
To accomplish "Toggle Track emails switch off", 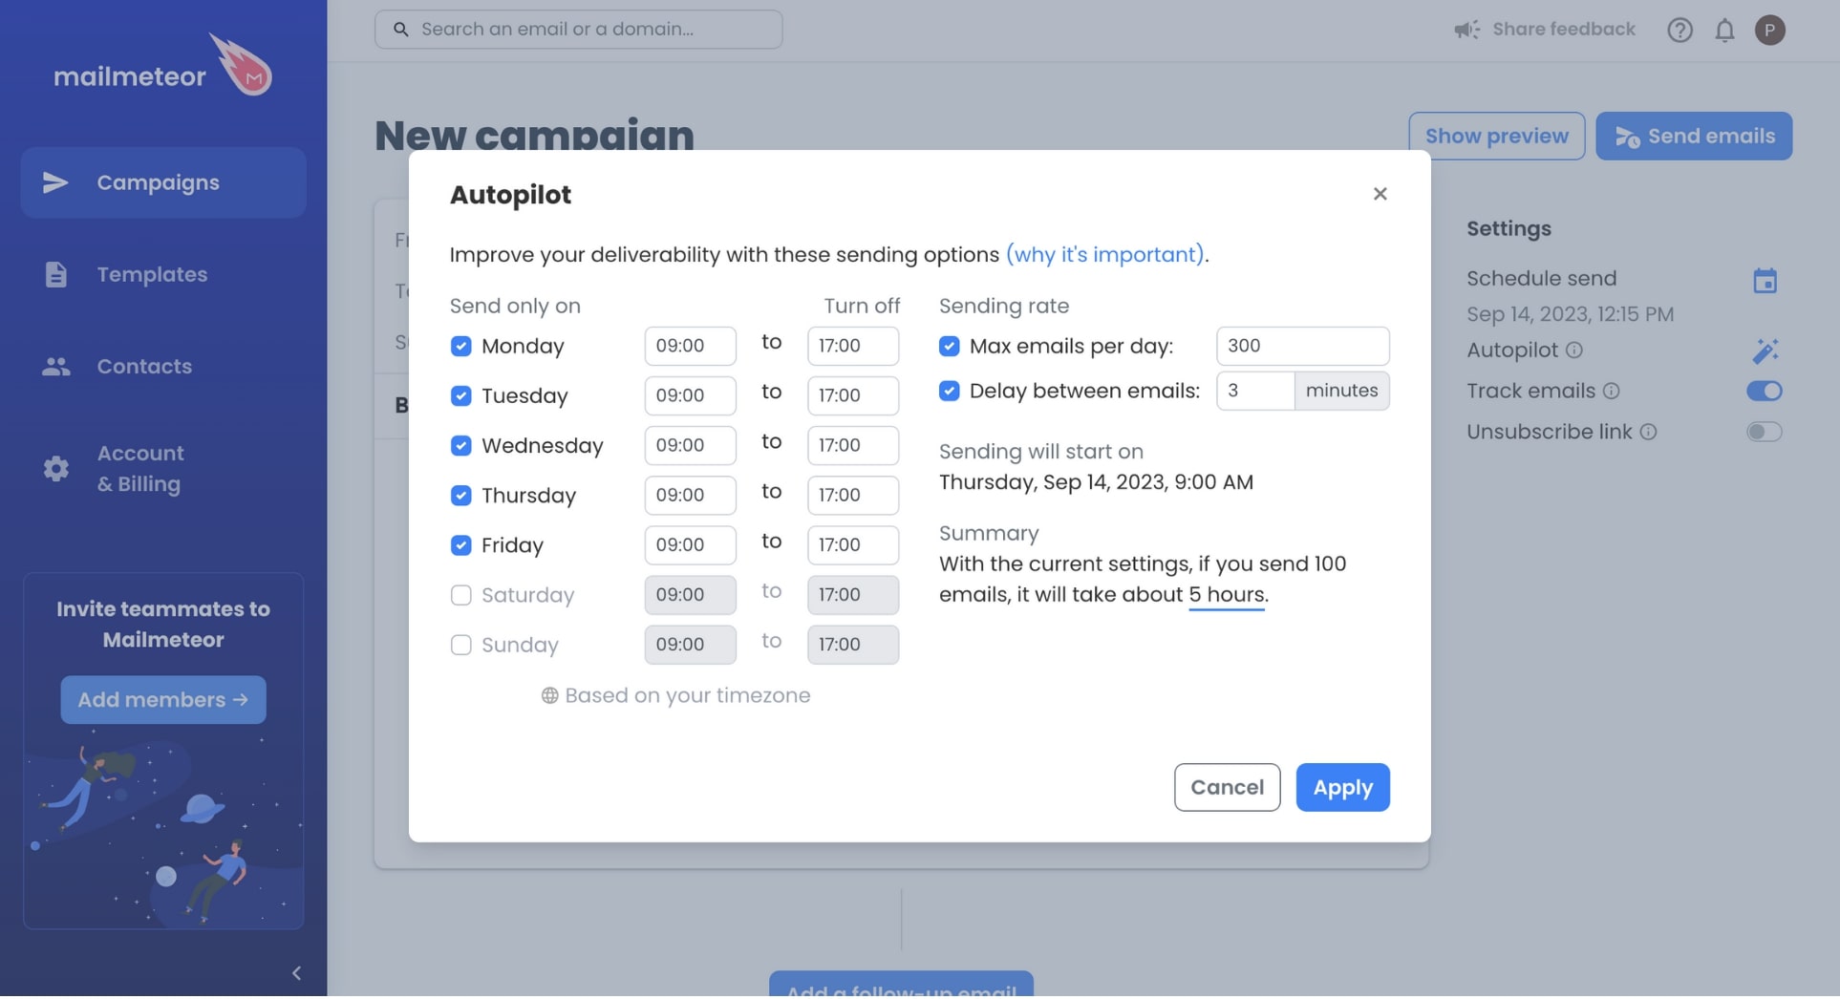I will pyautogui.click(x=1764, y=391).
